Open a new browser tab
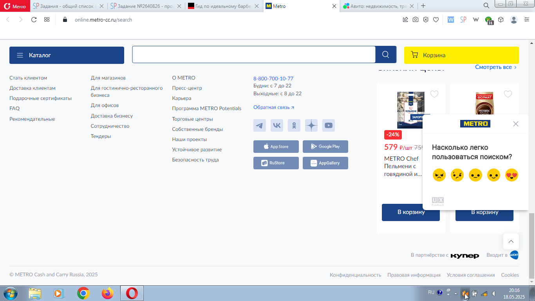The width and height of the screenshot is (535, 301). (423, 6)
